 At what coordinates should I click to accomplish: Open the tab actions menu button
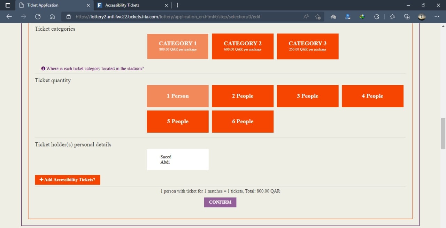[8, 5]
